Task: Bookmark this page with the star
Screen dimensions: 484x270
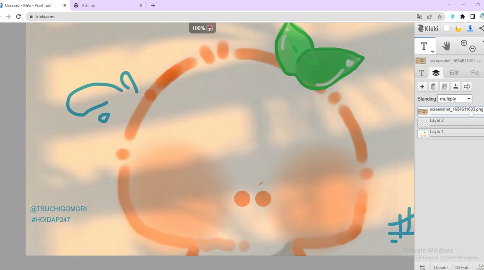Action: [x=440, y=17]
